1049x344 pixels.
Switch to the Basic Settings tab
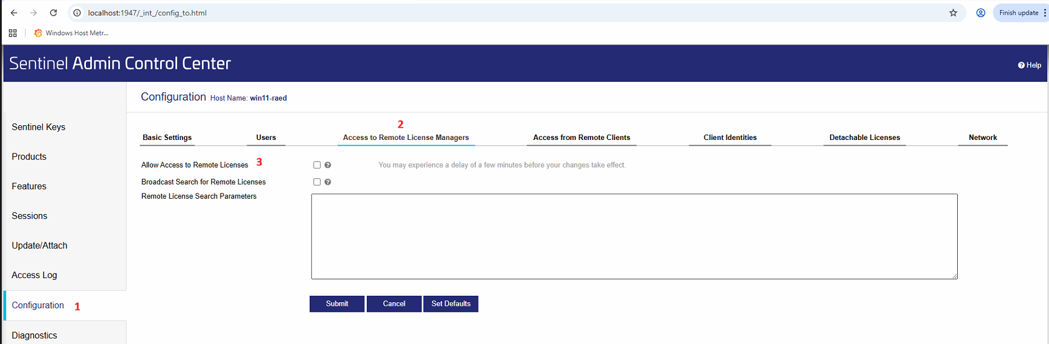click(167, 138)
